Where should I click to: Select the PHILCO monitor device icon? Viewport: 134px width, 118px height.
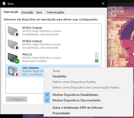(x=13, y=58)
